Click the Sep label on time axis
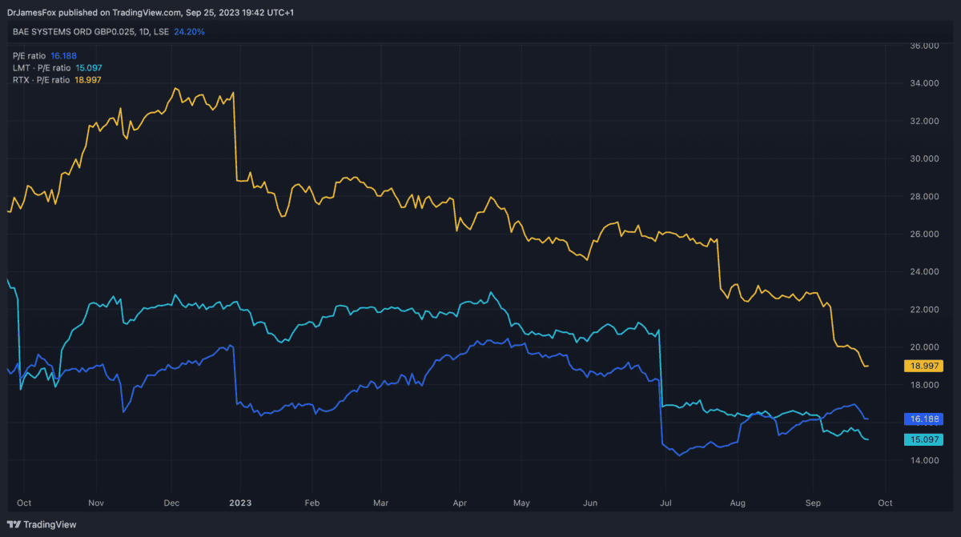This screenshot has height=537, width=961. coord(813,503)
